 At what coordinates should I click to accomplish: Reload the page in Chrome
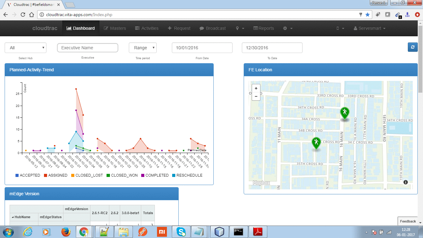(23, 15)
